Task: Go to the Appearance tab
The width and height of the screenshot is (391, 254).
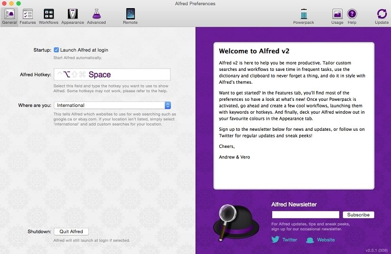Action: [x=73, y=17]
